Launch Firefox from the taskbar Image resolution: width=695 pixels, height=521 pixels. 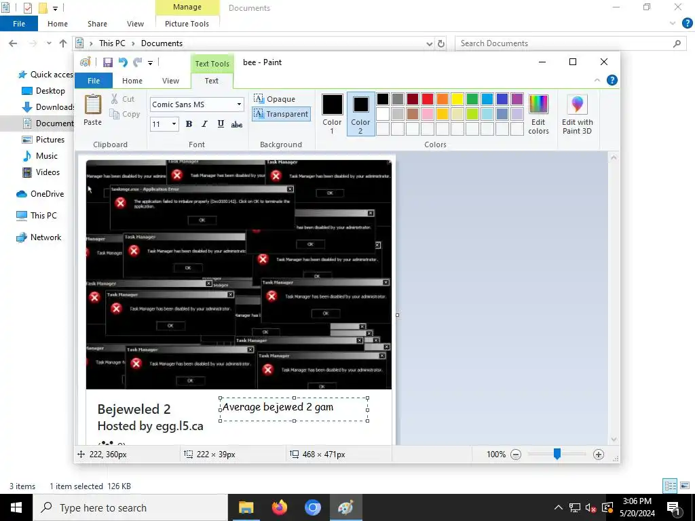click(x=279, y=507)
